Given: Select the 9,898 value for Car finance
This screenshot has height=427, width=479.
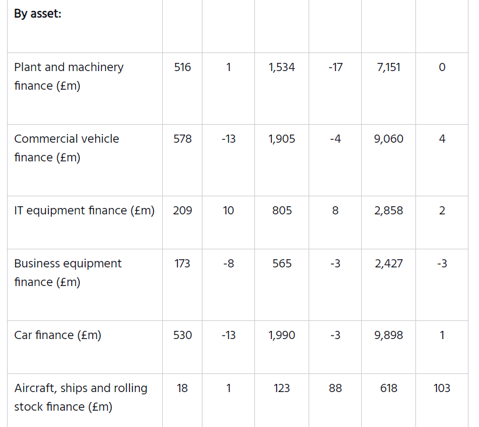Looking at the screenshot, I should point(389,335).
